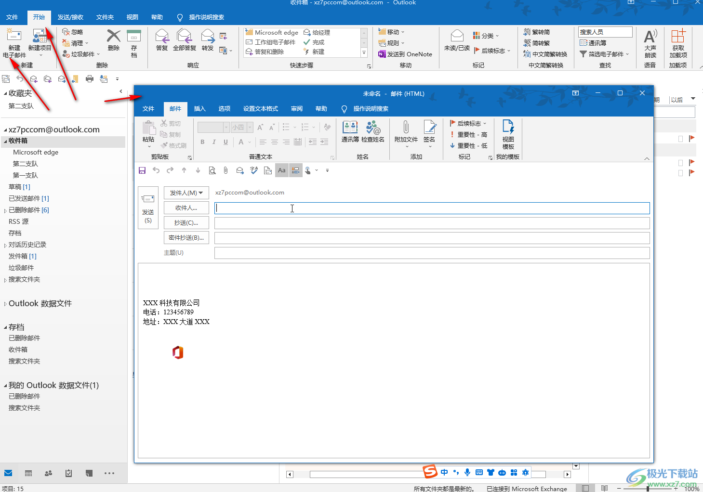Click the 收件人... button
The height and width of the screenshot is (492, 703).
point(186,207)
